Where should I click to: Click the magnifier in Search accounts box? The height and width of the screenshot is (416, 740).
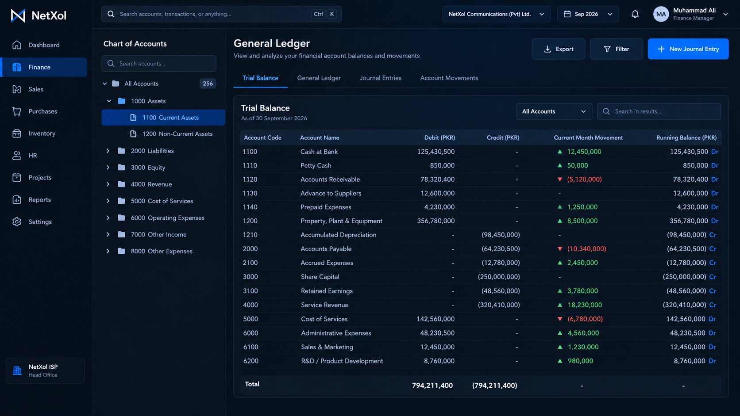(111, 64)
